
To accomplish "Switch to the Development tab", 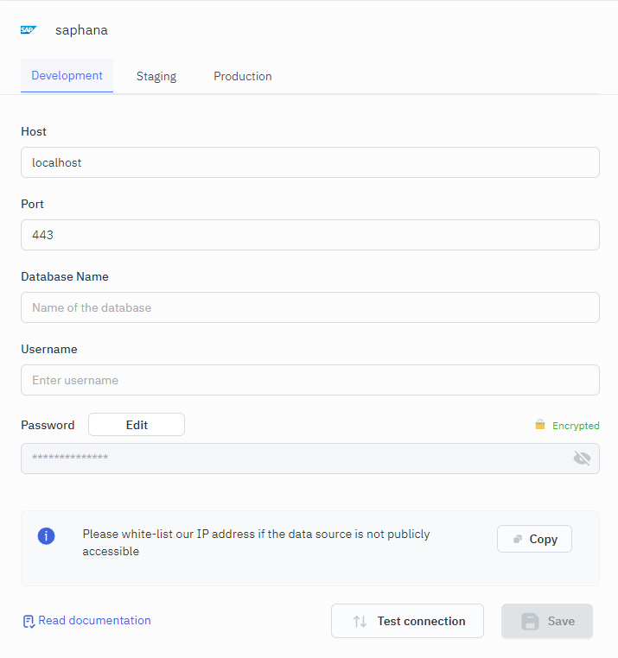I will pos(67,76).
